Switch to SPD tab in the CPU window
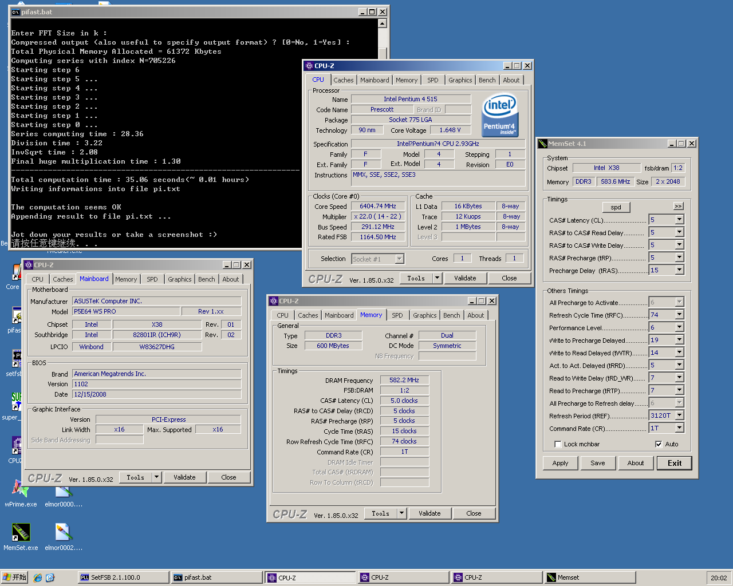 tap(433, 80)
